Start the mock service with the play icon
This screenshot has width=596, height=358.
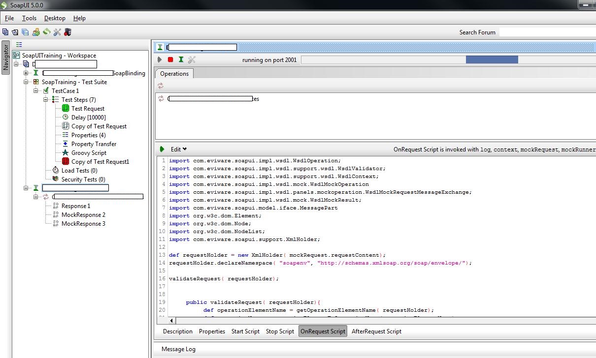160,60
